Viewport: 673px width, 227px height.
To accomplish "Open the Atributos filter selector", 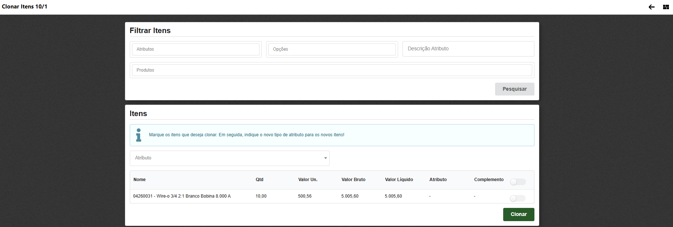I will [196, 49].
